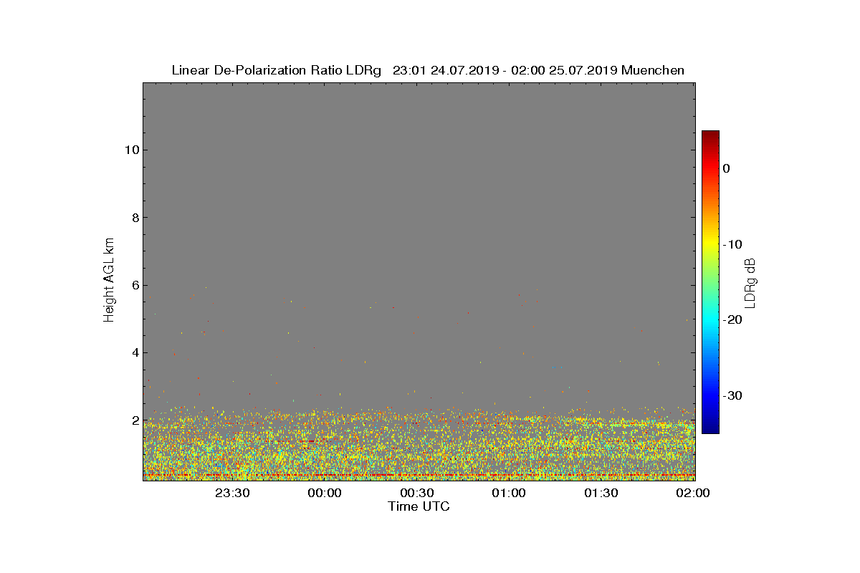Click the colorbar value '-30'
The image size is (860, 573).
[732, 396]
